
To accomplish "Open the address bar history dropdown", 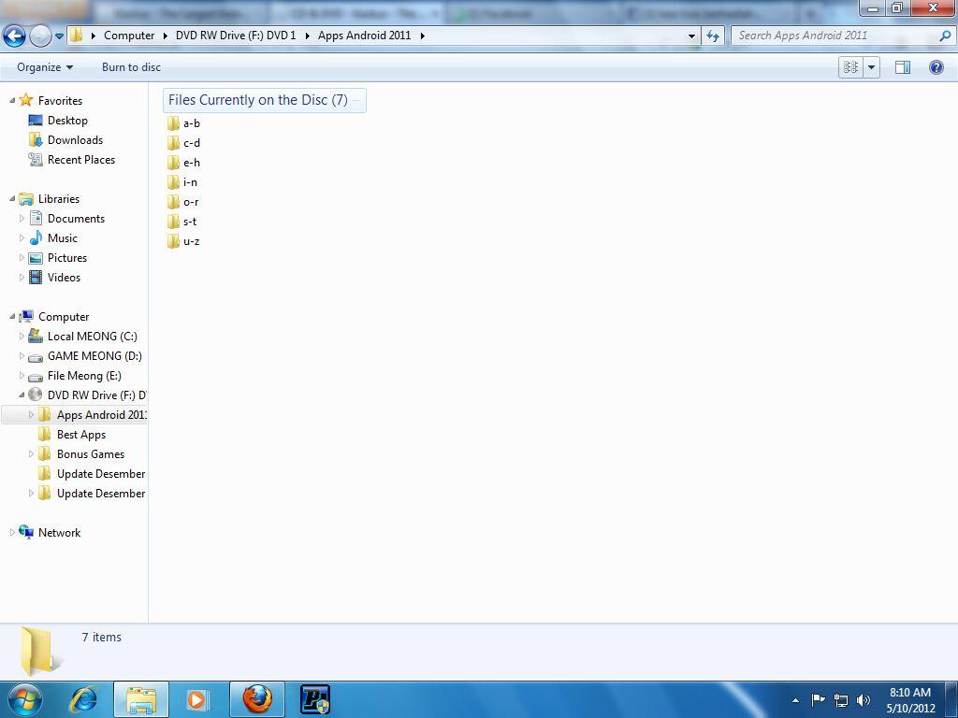I will 691,36.
